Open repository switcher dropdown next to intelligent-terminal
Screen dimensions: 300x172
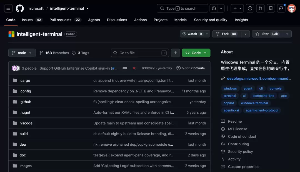[87, 9]
